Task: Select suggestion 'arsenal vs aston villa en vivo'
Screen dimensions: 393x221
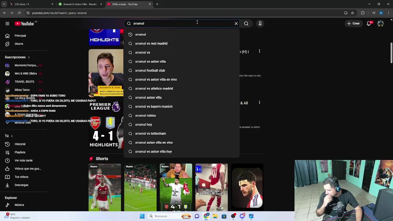Action: tap(181, 79)
